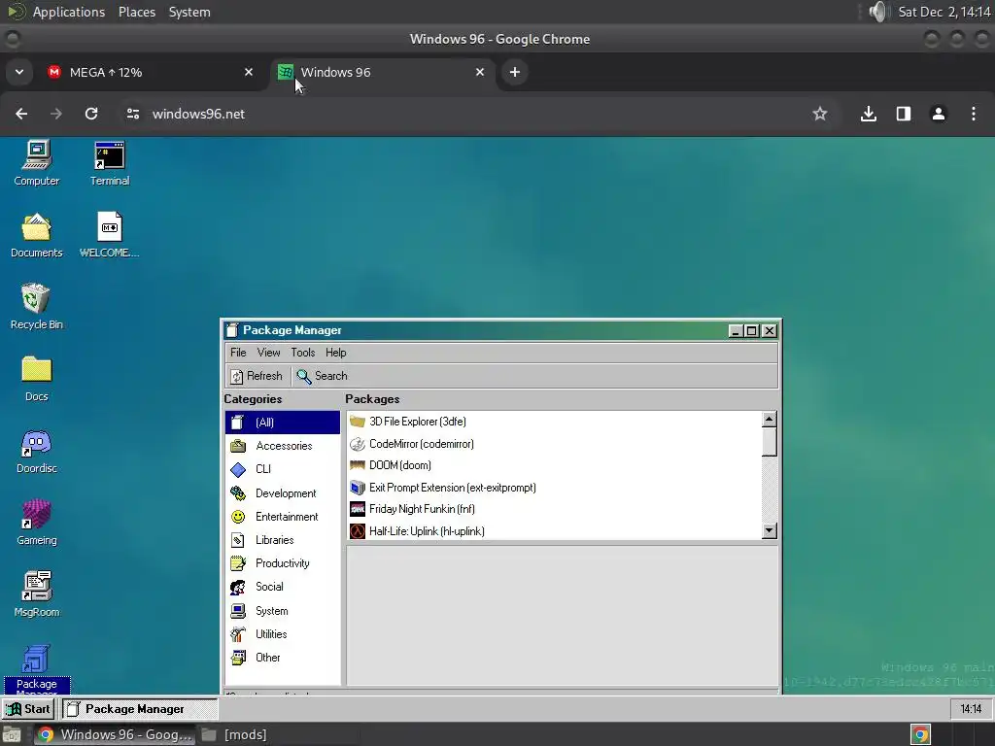Close the Windows 96 browser tab
The width and height of the screenshot is (995, 746).
480,72
